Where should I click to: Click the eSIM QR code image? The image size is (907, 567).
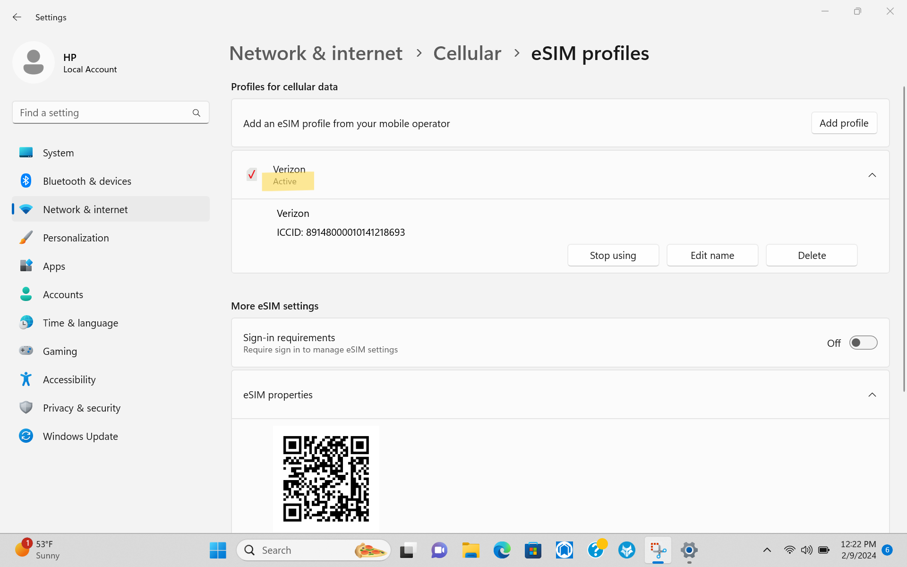[x=326, y=479]
